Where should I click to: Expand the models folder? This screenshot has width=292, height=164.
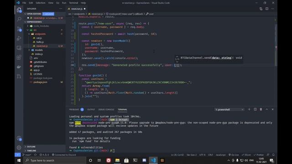coord(38,50)
